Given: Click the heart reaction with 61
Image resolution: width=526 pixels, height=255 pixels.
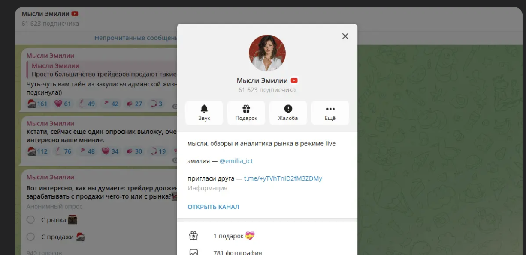Looking at the screenshot, I should pyautogui.click(x=63, y=104).
